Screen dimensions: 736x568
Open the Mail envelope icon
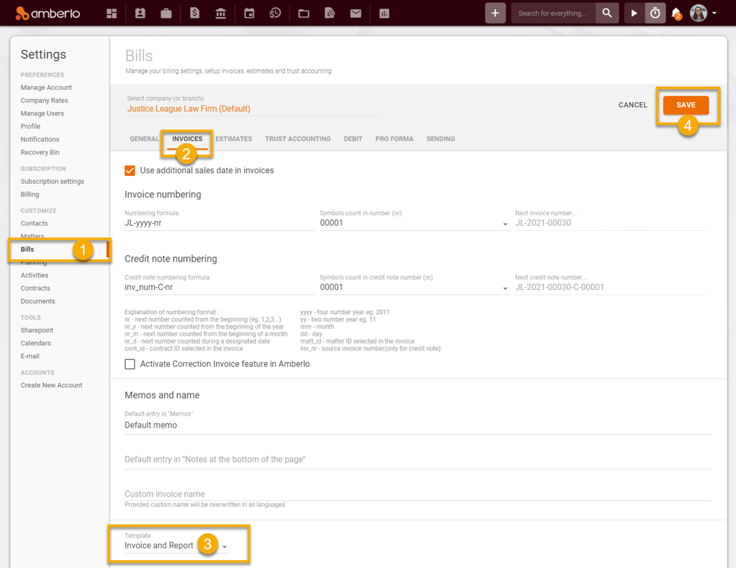coord(356,13)
